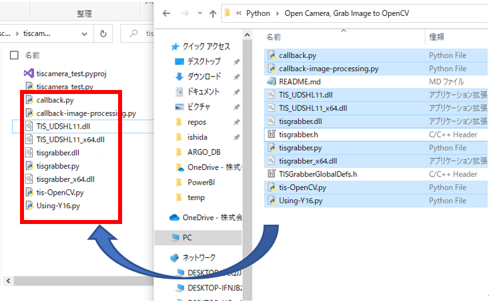
Task: Open デスクトップ folder in navigation pane
Action: click(x=204, y=61)
